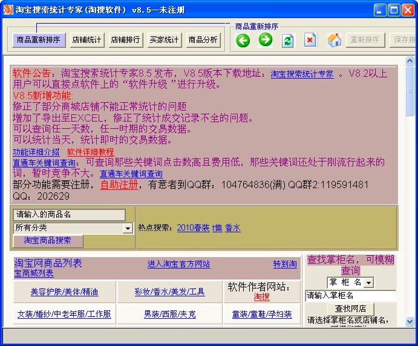This screenshot has height=346, width=418.
Task: Click the 查找网店 button
Action: point(351,308)
